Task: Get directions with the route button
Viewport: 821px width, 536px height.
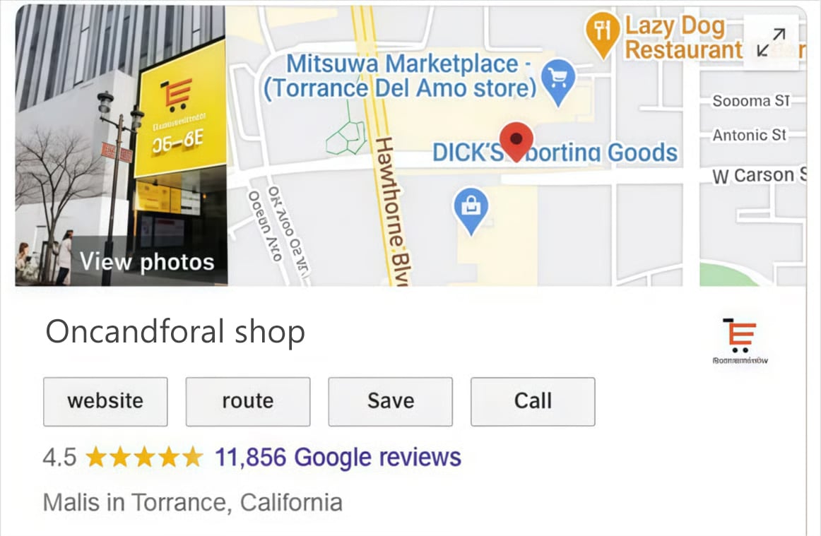Action: [x=248, y=402]
